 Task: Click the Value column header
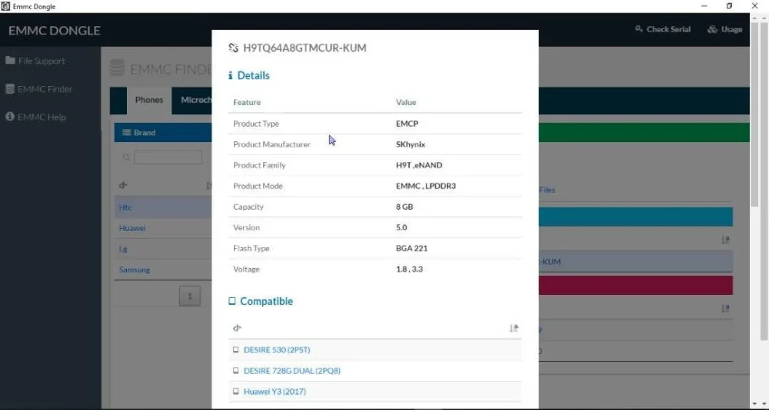pos(406,102)
